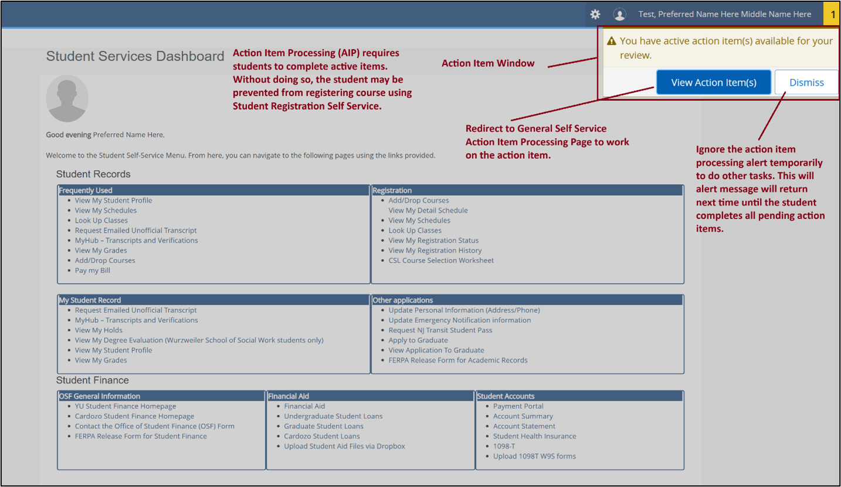Screen dimensions: 841x487
Task: Open Student Health Insurance link
Action: pyautogui.click(x=534, y=436)
